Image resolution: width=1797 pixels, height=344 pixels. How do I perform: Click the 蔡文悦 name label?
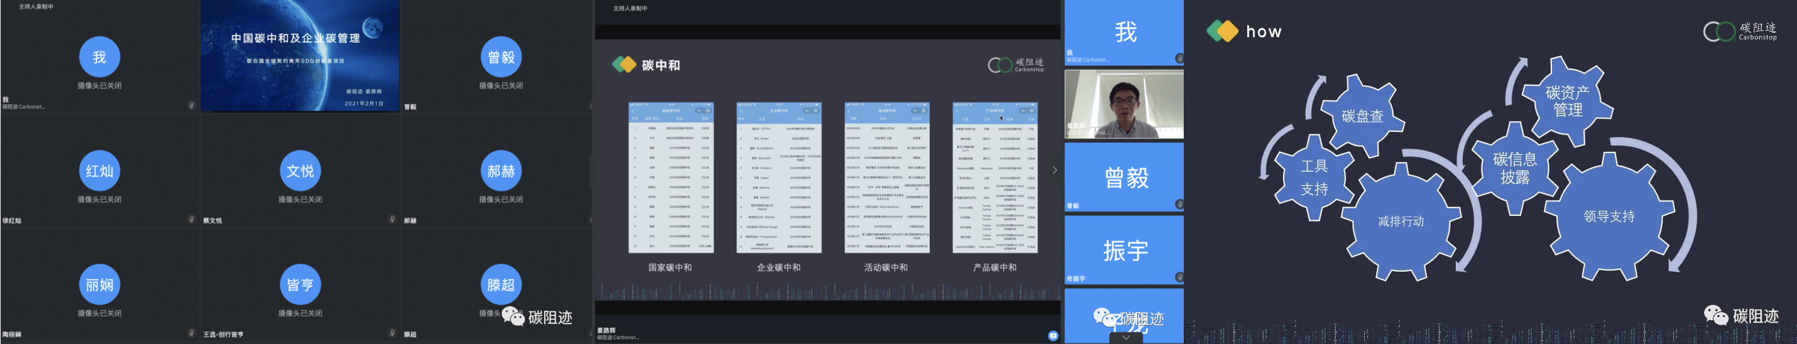coord(213,221)
